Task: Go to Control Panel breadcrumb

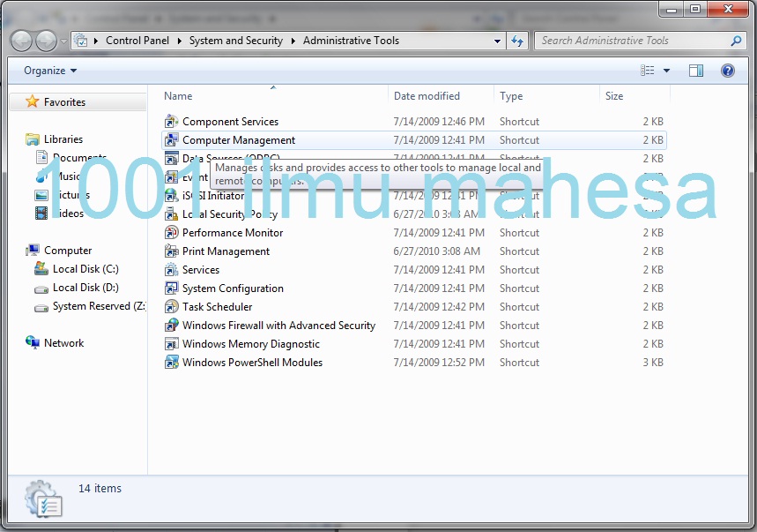Action: coord(137,41)
